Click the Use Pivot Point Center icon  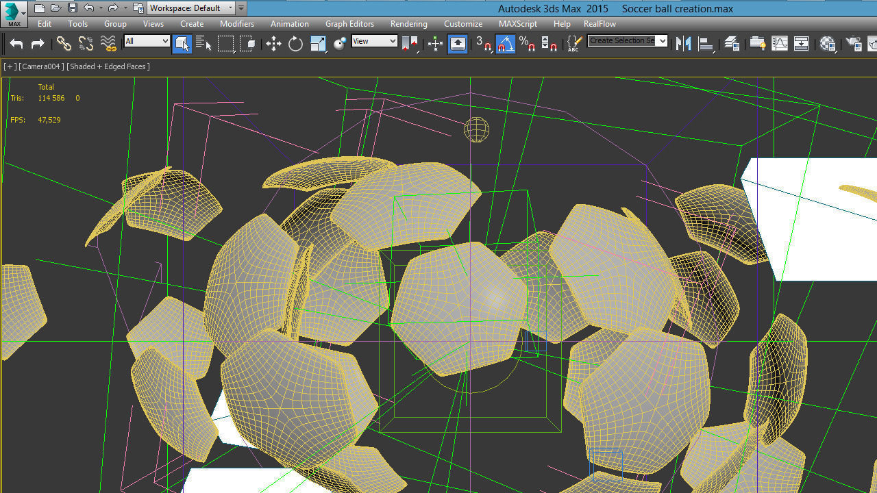click(x=410, y=44)
